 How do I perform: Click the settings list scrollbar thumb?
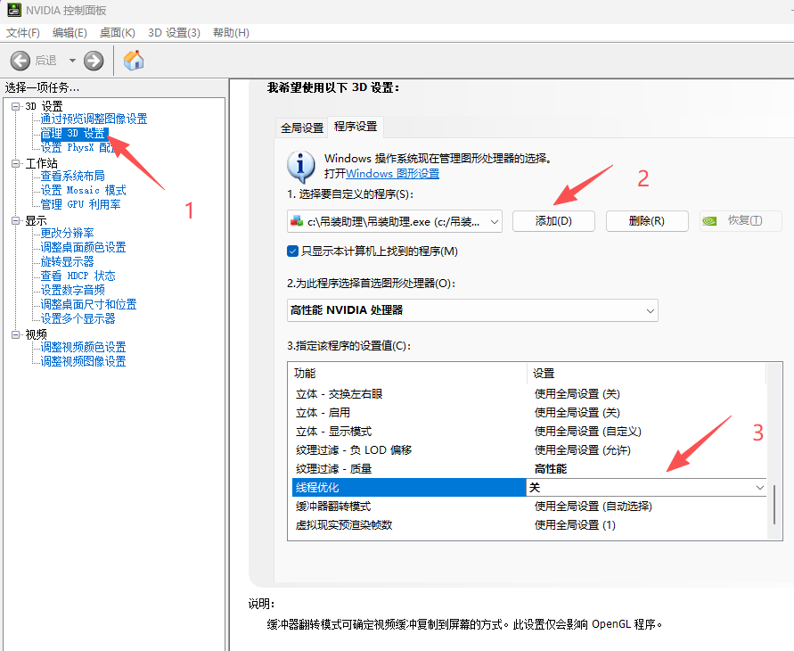[x=774, y=504]
